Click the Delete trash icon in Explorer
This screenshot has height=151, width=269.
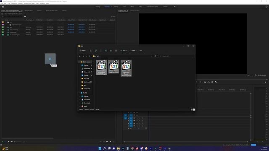tap(116, 51)
